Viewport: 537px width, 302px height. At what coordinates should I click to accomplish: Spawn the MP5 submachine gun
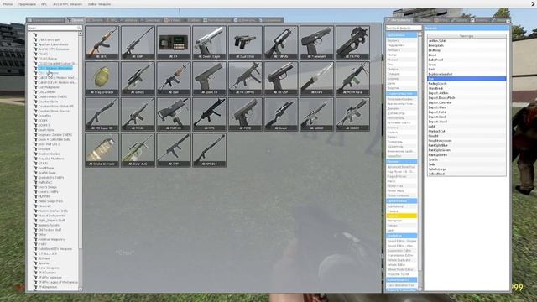coord(209,114)
